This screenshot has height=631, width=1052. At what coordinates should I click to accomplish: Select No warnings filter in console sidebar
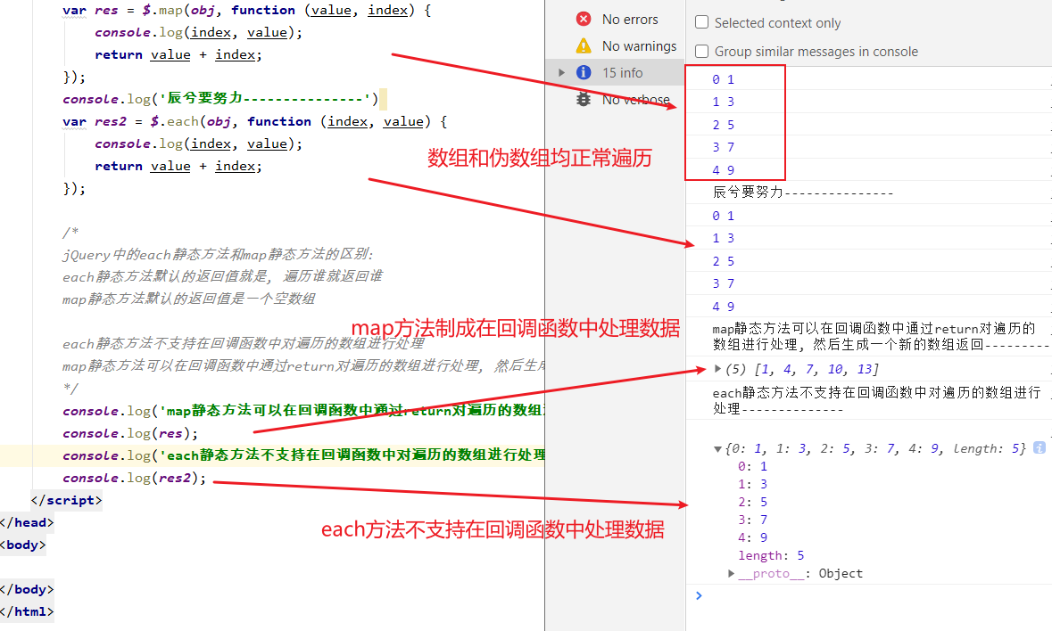[x=616, y=45]
